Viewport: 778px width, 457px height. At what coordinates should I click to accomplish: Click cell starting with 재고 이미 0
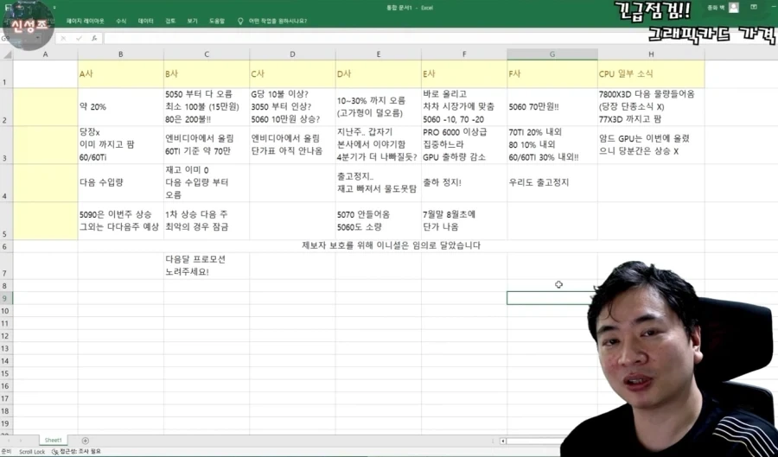(207, 182)
